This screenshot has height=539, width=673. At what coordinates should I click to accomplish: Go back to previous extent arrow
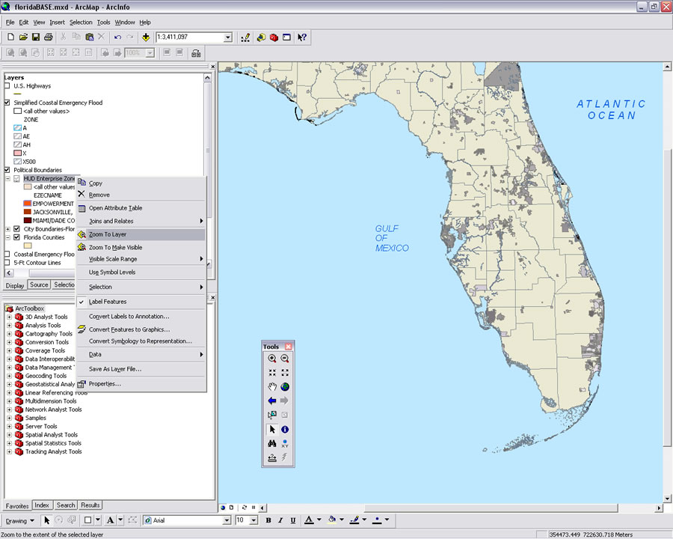[272, 401]
